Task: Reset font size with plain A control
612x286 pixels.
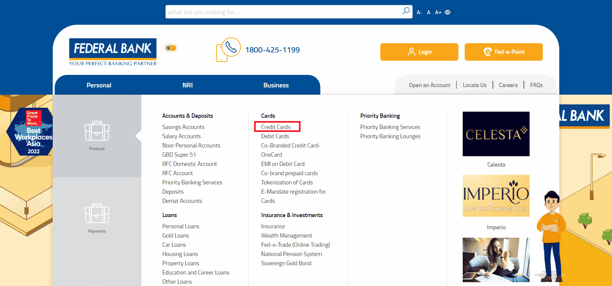Action: [x=428, y=12]
